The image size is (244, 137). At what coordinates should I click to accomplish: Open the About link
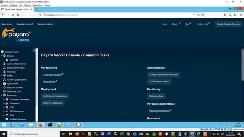(x=176, y=24)
